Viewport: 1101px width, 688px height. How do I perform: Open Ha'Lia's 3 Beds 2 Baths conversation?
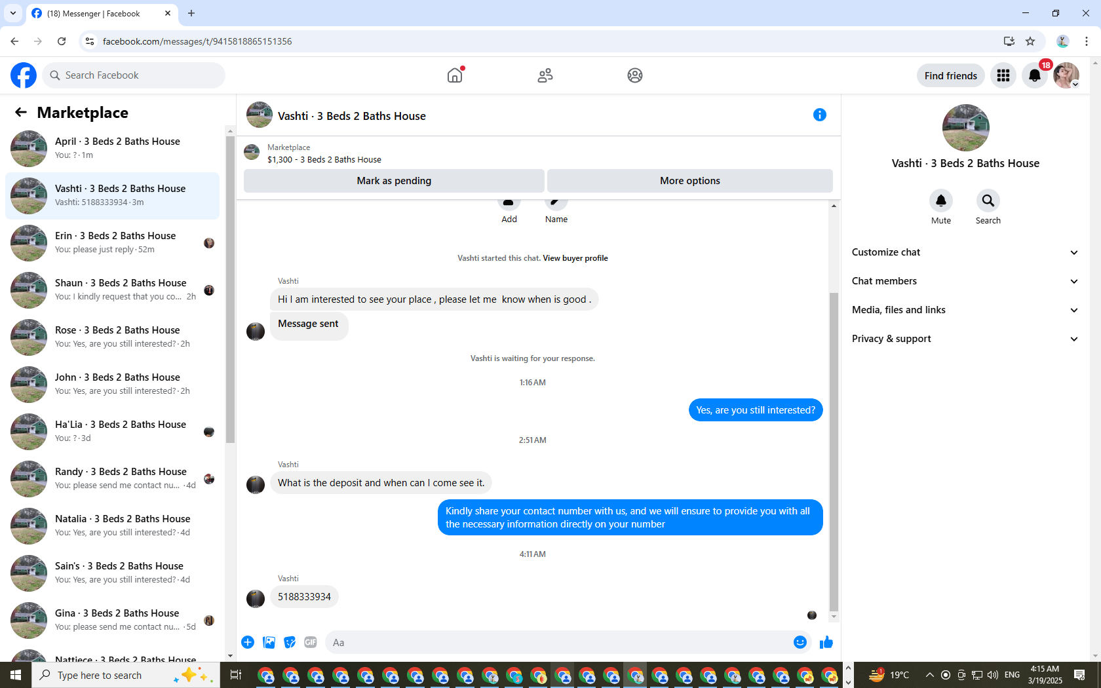pos(113,432)
